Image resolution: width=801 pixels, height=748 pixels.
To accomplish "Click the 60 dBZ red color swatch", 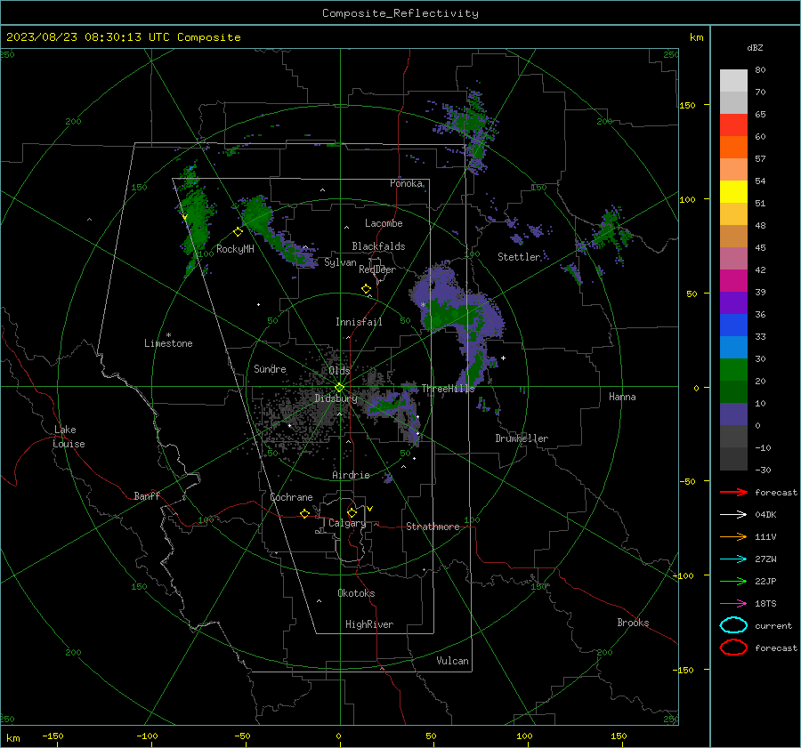I will tap(733, 125).
